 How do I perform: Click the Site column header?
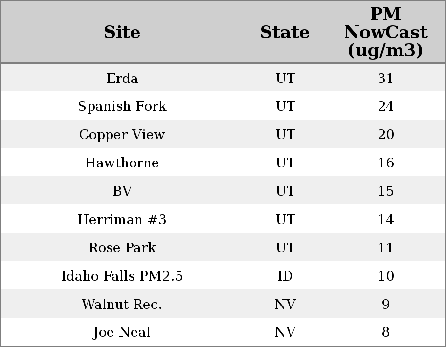[122, 32]
